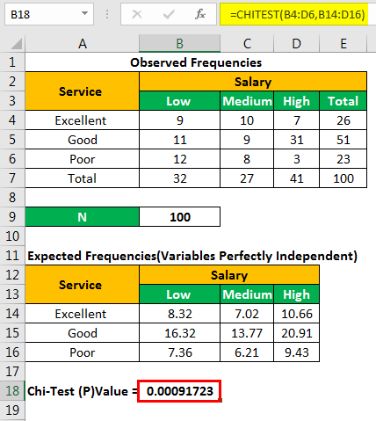
Task: Click the Expected Frequencies title in row 11
Action: [x=192, y=256]
